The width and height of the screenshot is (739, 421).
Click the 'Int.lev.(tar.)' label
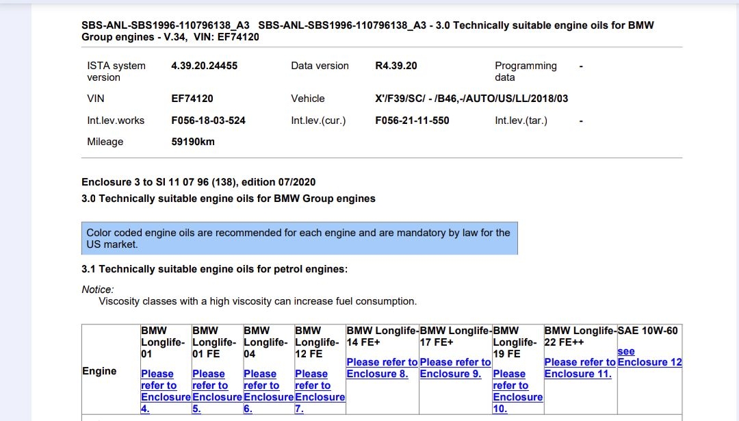click(521, 120)
